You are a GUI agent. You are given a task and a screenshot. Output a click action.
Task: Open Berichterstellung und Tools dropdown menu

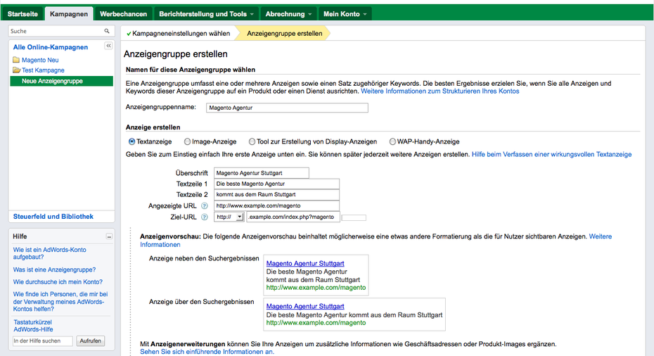tap(207, 14)
